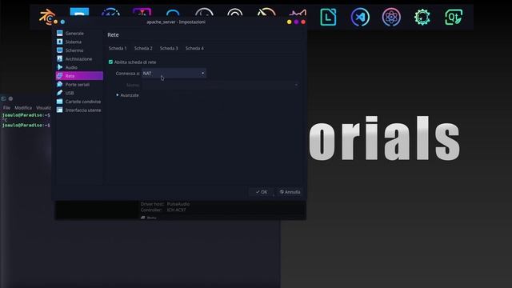Launch Qt Creator from the dock
512x288 pixels.
point(454,17)
